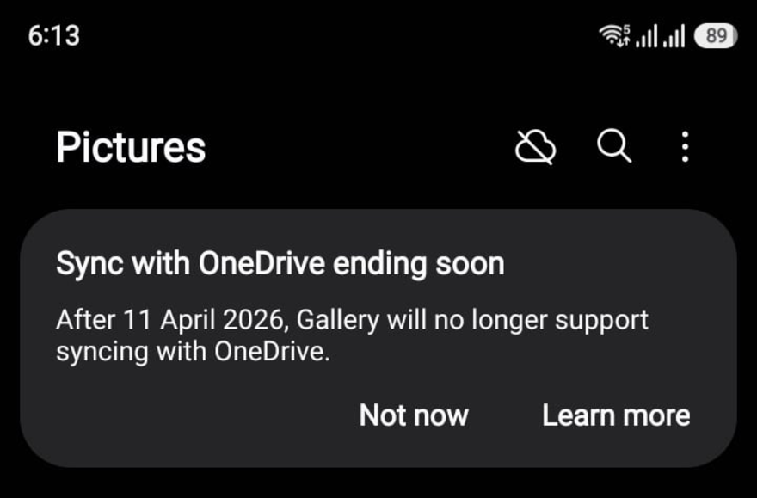Tap the crossed-out cloud to check OneDrive status
The width and height of the screenshot is (757, 498).
[536, 147]
